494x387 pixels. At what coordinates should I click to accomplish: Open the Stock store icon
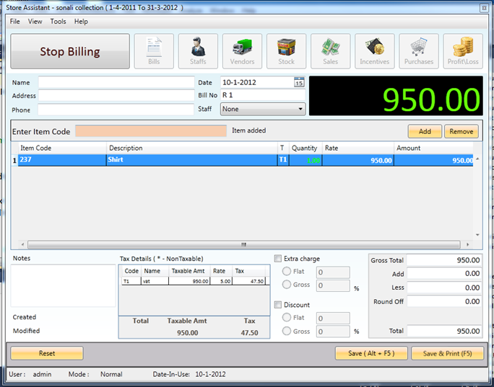tap(286, 51)
